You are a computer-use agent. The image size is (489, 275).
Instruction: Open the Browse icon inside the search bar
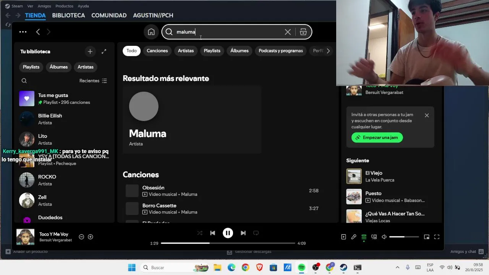(303, 32)
